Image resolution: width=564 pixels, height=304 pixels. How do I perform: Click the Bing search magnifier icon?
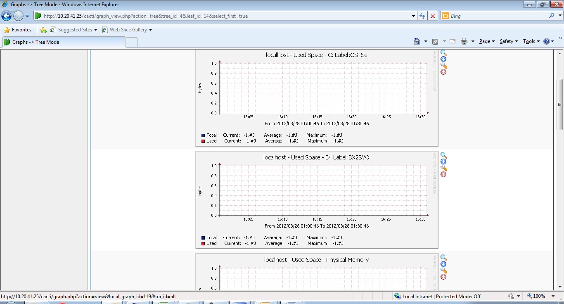click(x=552, y=16)
